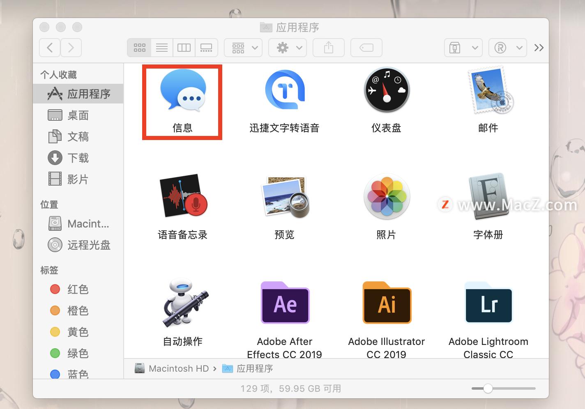Select the 红色 red tag
The width and height of the screenshot is (585, 409).
coord(78,289)
